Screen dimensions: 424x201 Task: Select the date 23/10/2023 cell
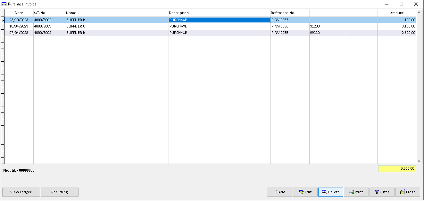click(19, 20)
